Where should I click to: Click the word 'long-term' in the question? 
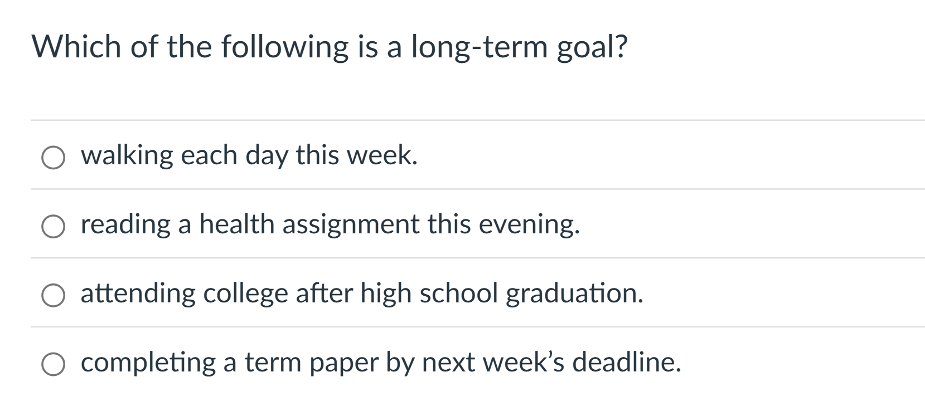click(480, 47)
